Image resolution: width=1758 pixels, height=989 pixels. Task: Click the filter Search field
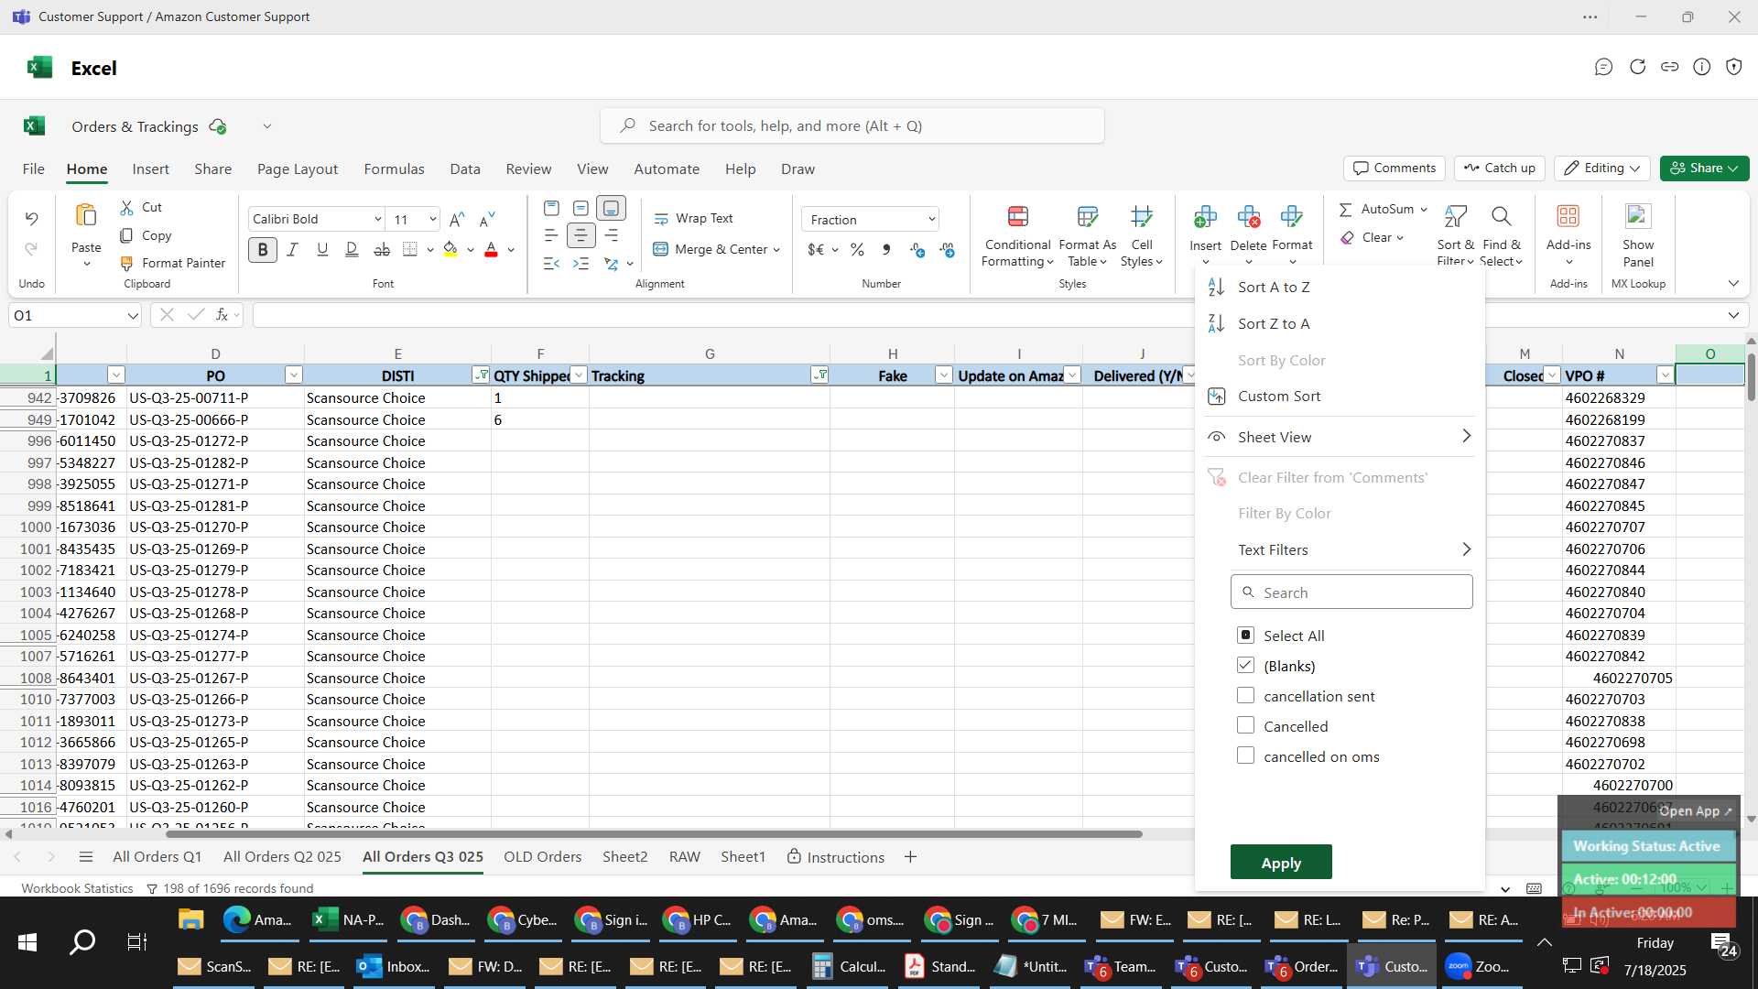(1351, 592)
